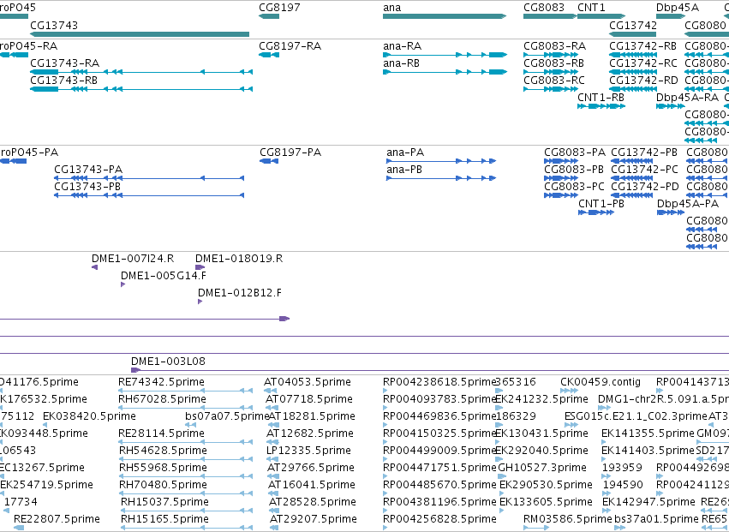Click the ana-PA protein label

coord(405,152)
